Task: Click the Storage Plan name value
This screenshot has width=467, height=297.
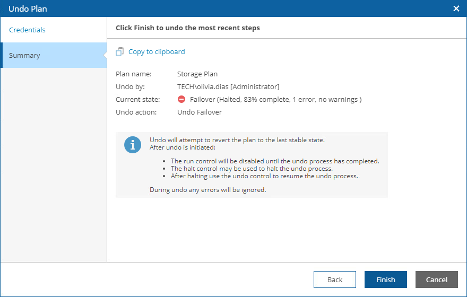Action: click(197, 74)
